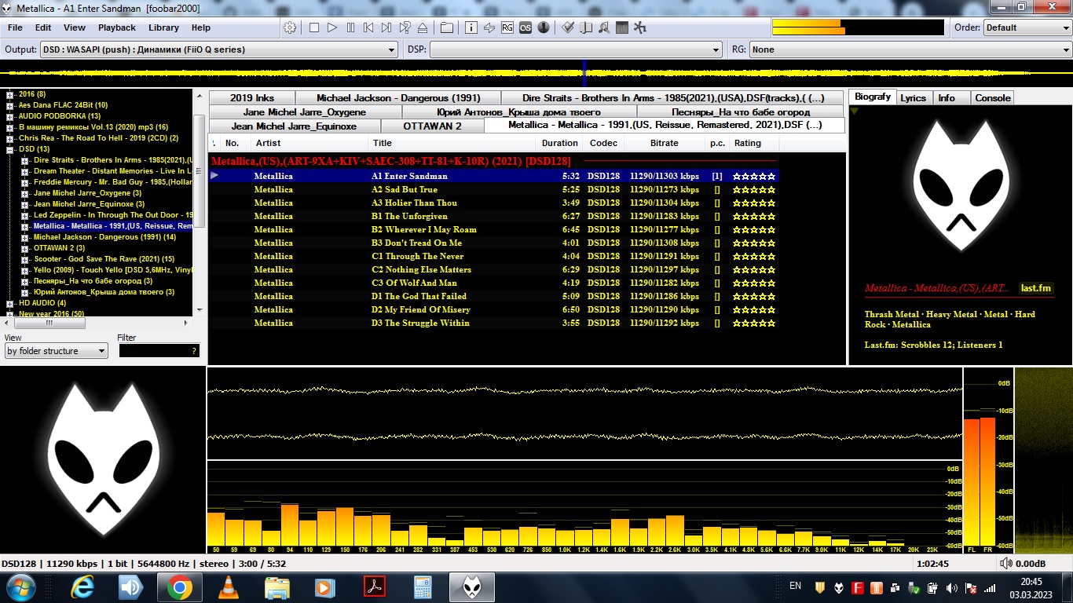Click the round exclamation-mark toolbar icon
This screenshot has width=1073, height=603.
[x=543, y=27]
